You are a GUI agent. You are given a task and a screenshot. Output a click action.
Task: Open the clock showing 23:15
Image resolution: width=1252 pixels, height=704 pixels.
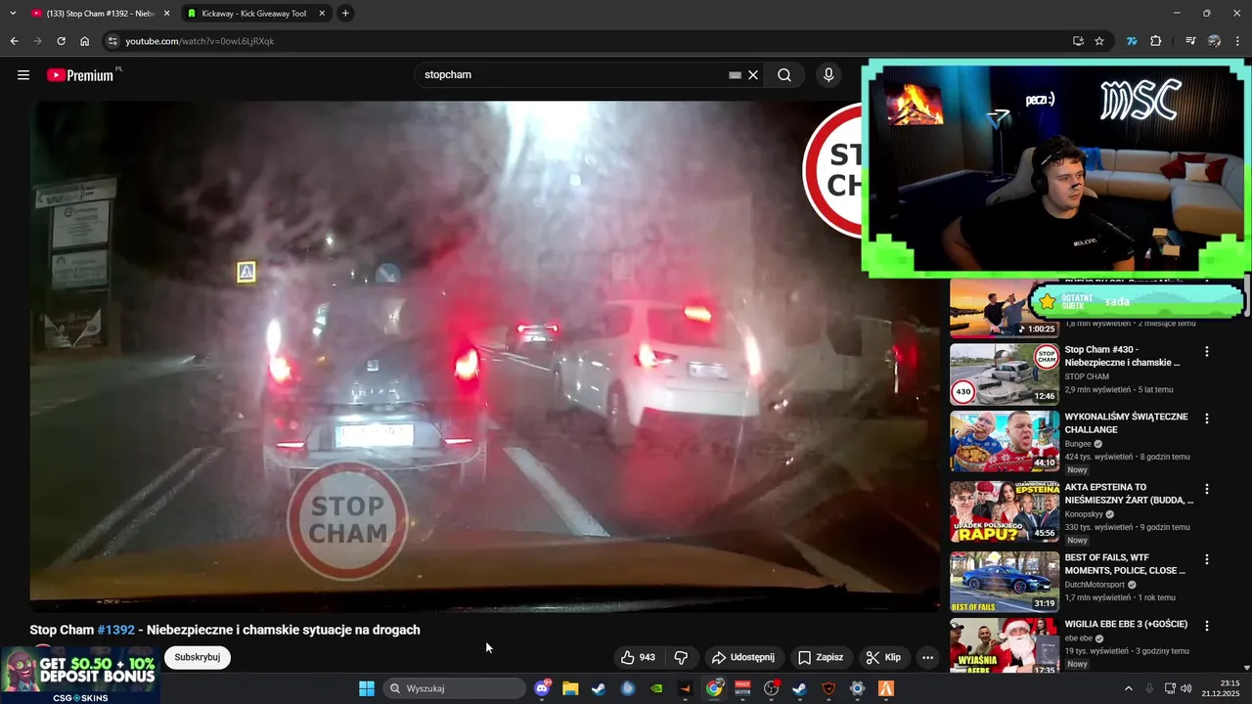pos(1223,688)
